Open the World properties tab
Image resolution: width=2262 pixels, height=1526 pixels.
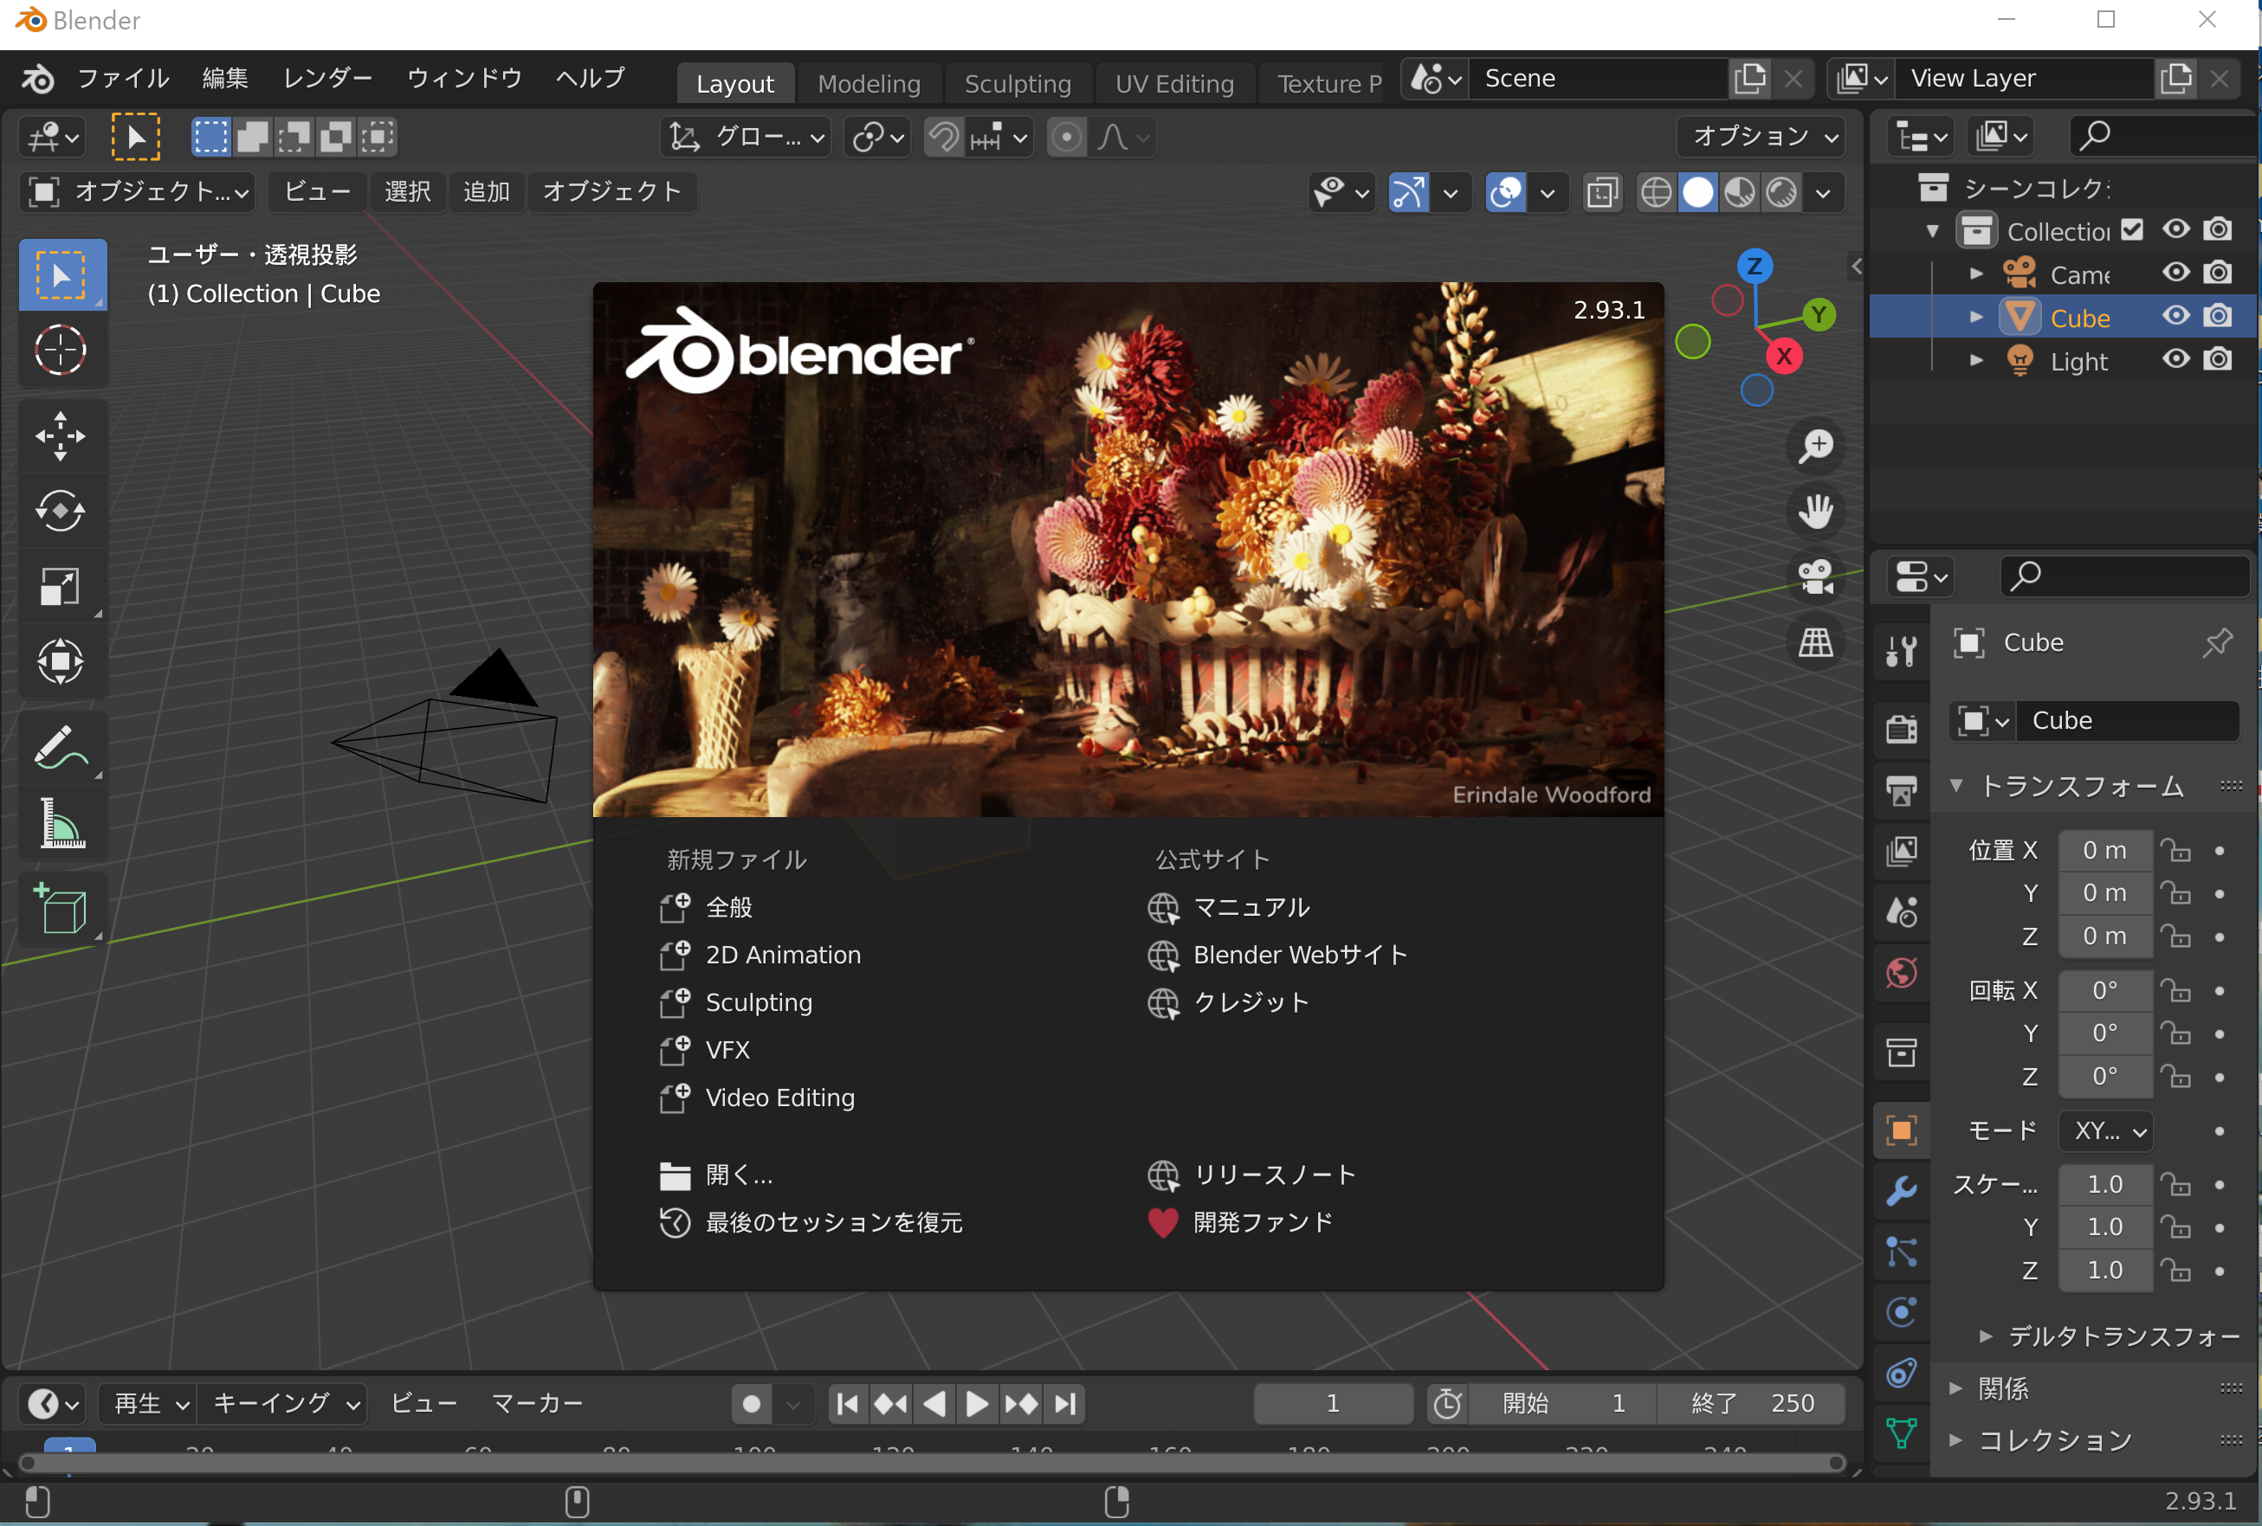(x=1901, y=973)
